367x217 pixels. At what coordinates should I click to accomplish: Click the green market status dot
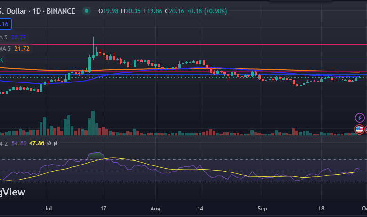point(86,11)
